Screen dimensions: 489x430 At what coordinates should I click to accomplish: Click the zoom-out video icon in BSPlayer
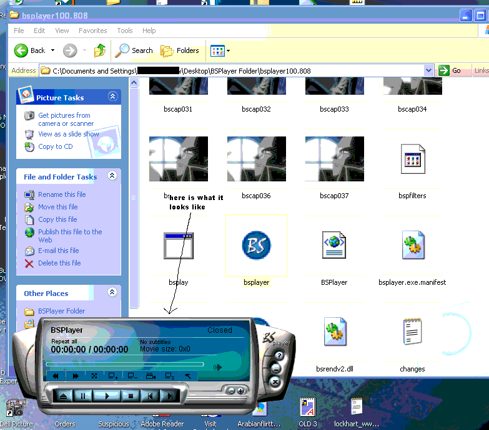pos(132,376)
